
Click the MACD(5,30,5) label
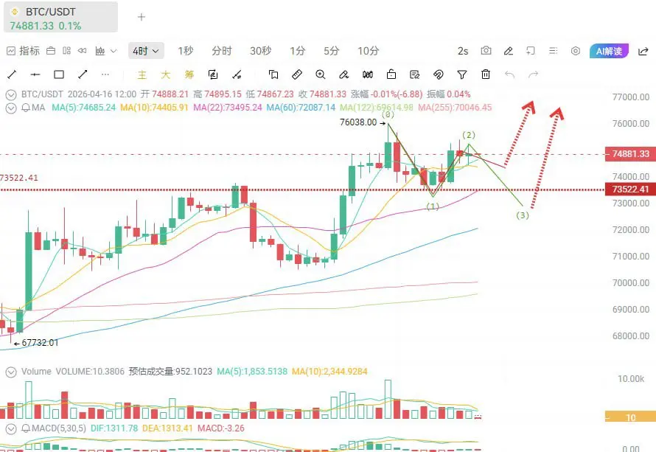coord(58,428)
